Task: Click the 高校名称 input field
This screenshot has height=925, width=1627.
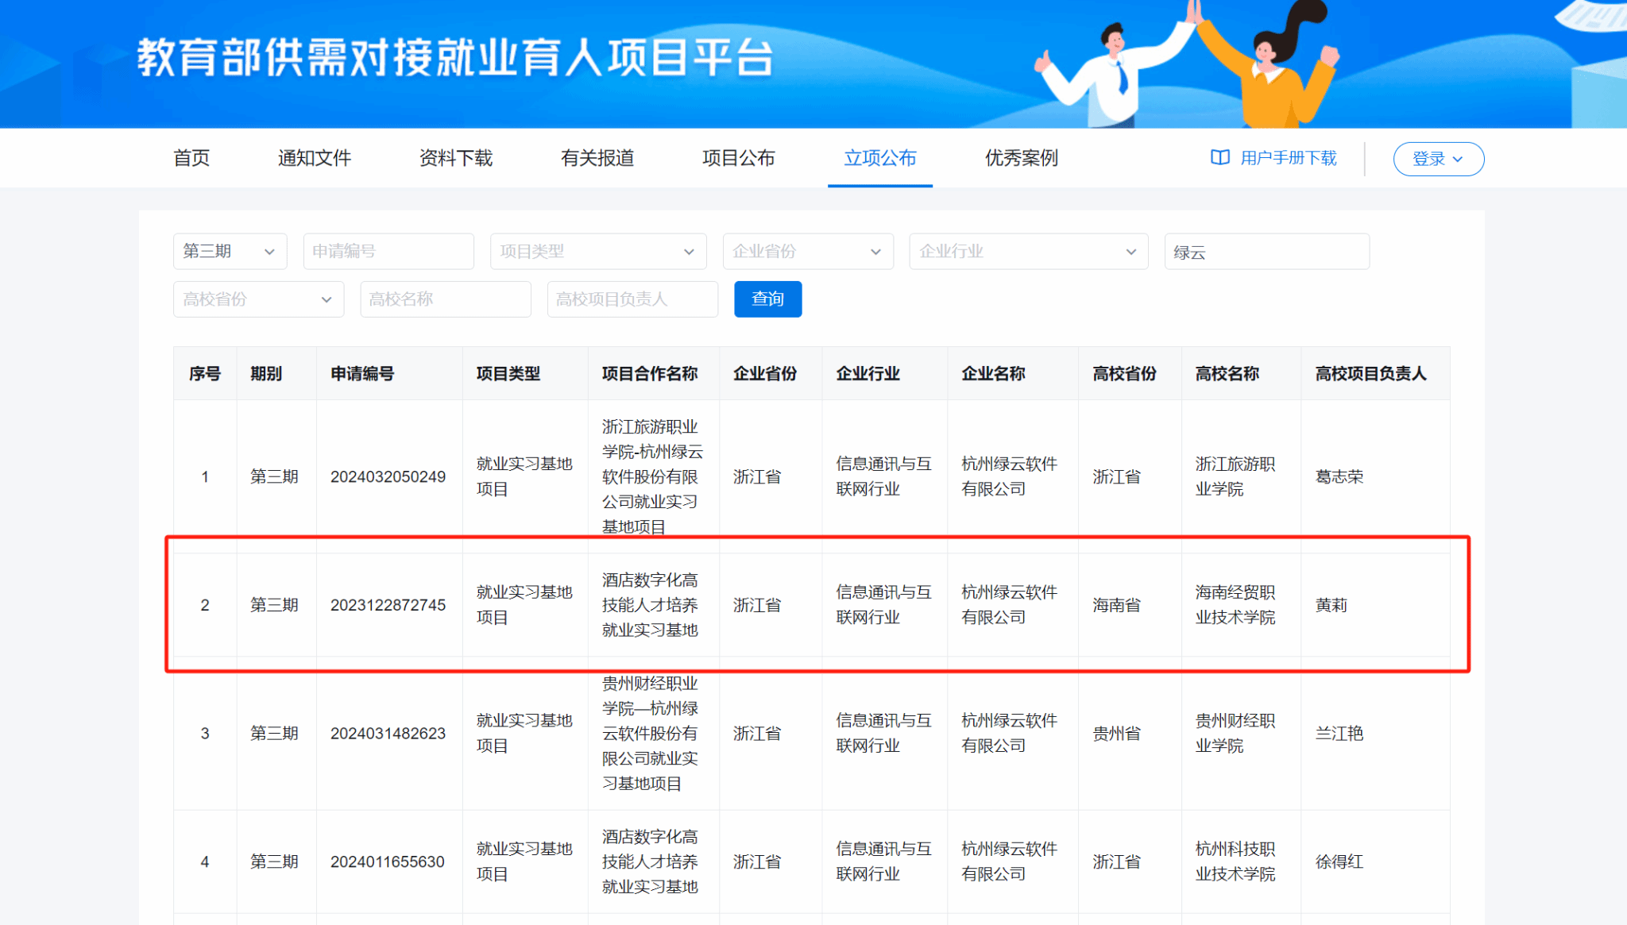Action: (445, 299)
